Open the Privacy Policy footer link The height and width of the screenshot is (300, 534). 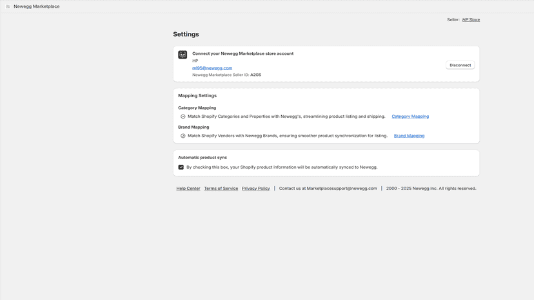click(x=256, y=189)
